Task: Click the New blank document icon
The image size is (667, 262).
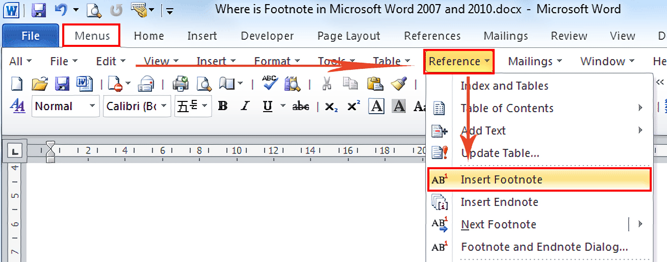Action: click(x=17, y=84)
